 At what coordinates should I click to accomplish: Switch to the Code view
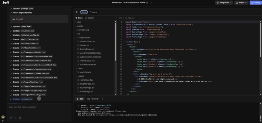coord(84,12)
